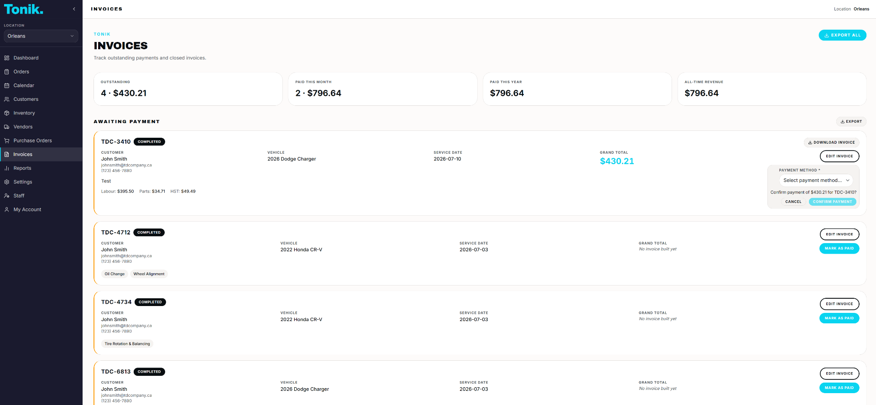Click the Export All button
This screenshot has width=876, height=405.
(842, 35)
